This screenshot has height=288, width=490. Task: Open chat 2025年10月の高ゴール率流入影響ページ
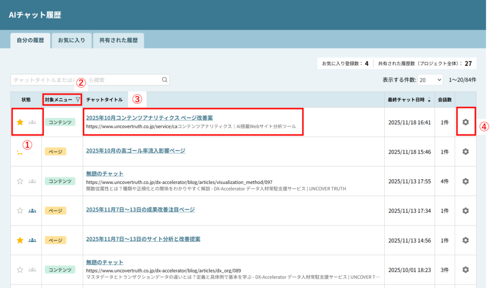(135, 150)
